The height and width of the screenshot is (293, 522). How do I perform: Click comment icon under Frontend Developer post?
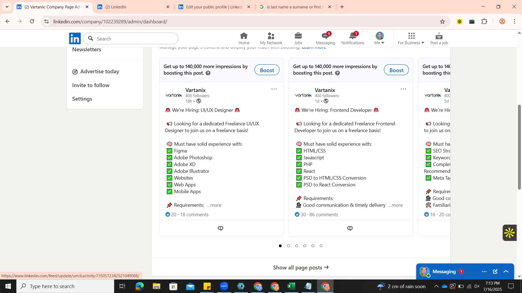pyautogui.click(x=350, y=228)
